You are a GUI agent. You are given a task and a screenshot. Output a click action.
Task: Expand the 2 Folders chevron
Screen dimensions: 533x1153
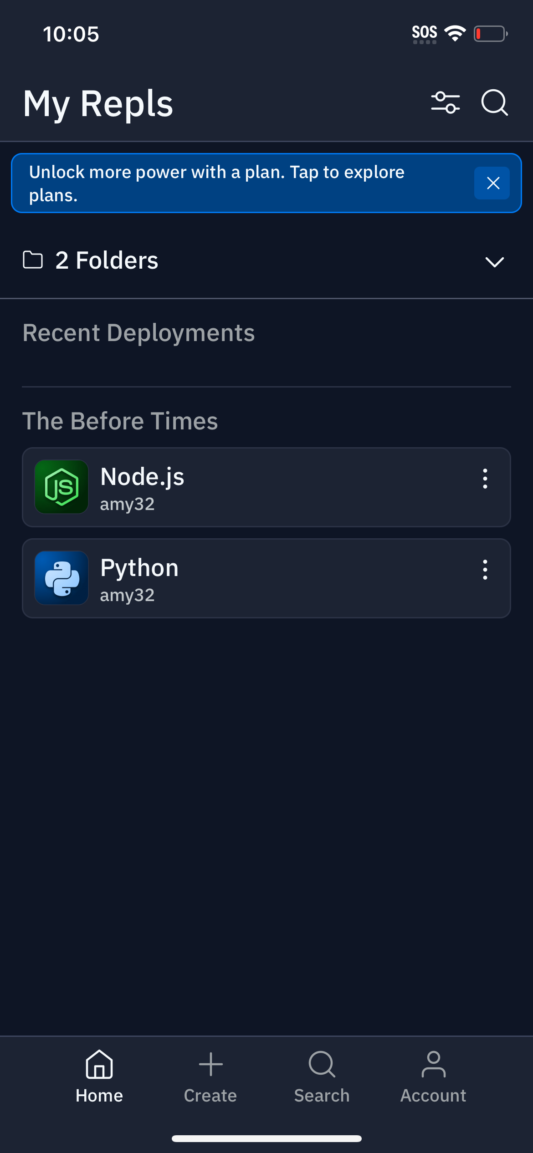click(494, 261)
